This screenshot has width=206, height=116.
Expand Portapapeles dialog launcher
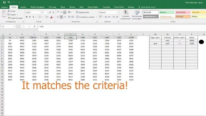point(23,22)
